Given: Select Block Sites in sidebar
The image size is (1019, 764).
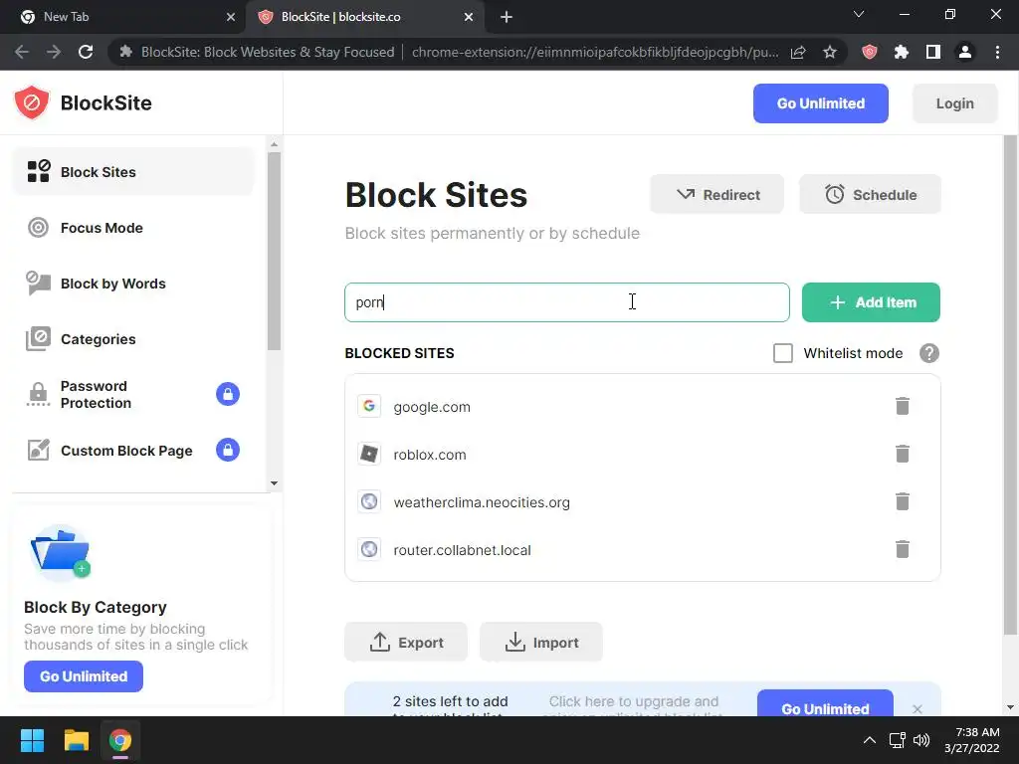Looking at the screenshot, I should pos(133,171).
